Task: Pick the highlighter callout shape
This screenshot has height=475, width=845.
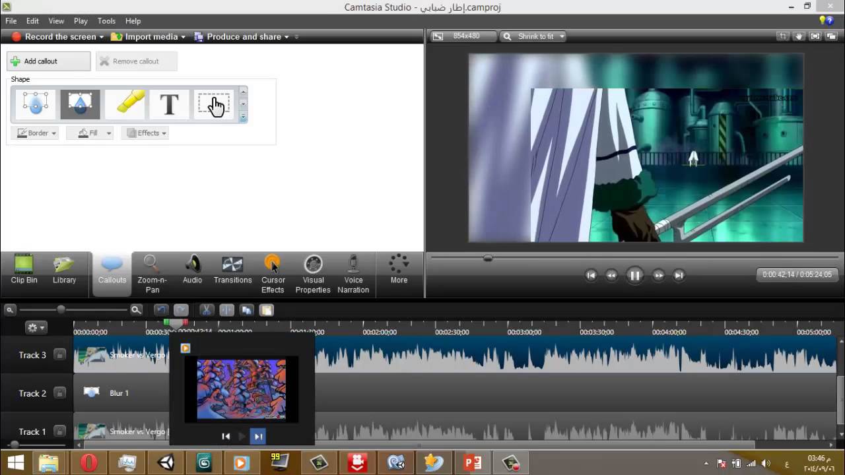Action: [125, 104]
